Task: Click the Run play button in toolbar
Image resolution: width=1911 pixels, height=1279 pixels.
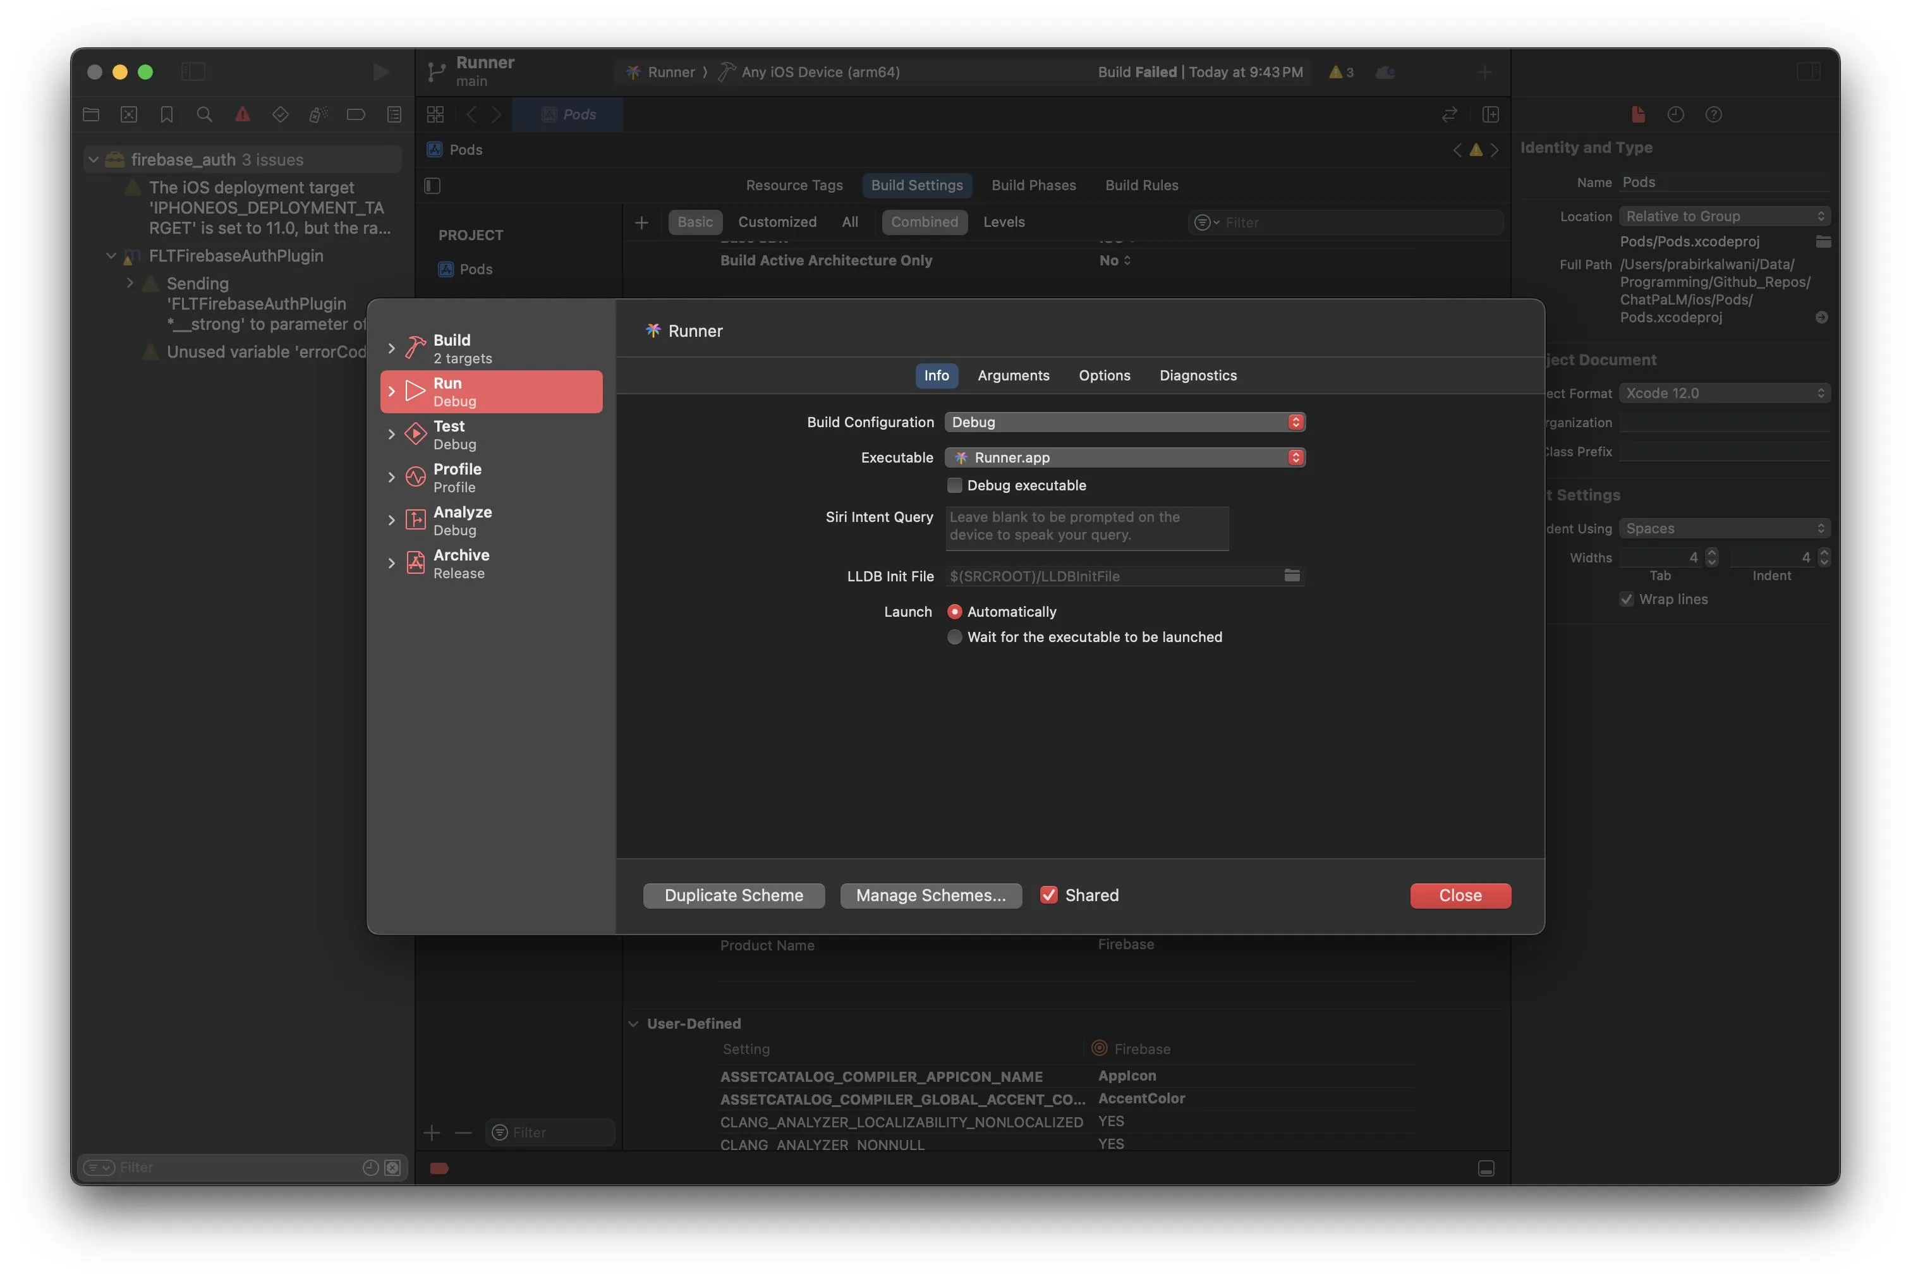Action: (x=380, y=72)
